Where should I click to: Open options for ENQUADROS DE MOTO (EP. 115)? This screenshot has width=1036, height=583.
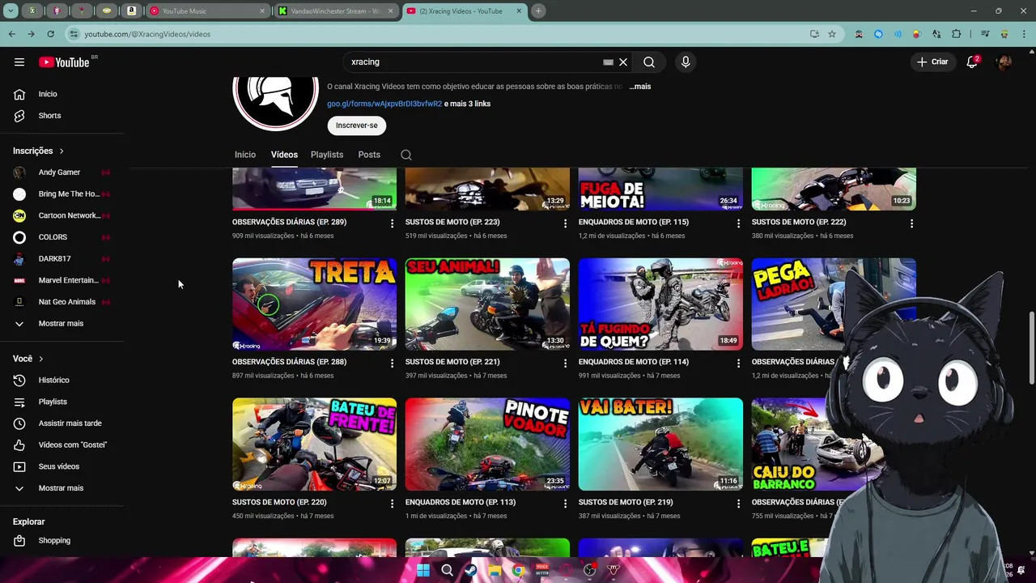pos(738,223)
